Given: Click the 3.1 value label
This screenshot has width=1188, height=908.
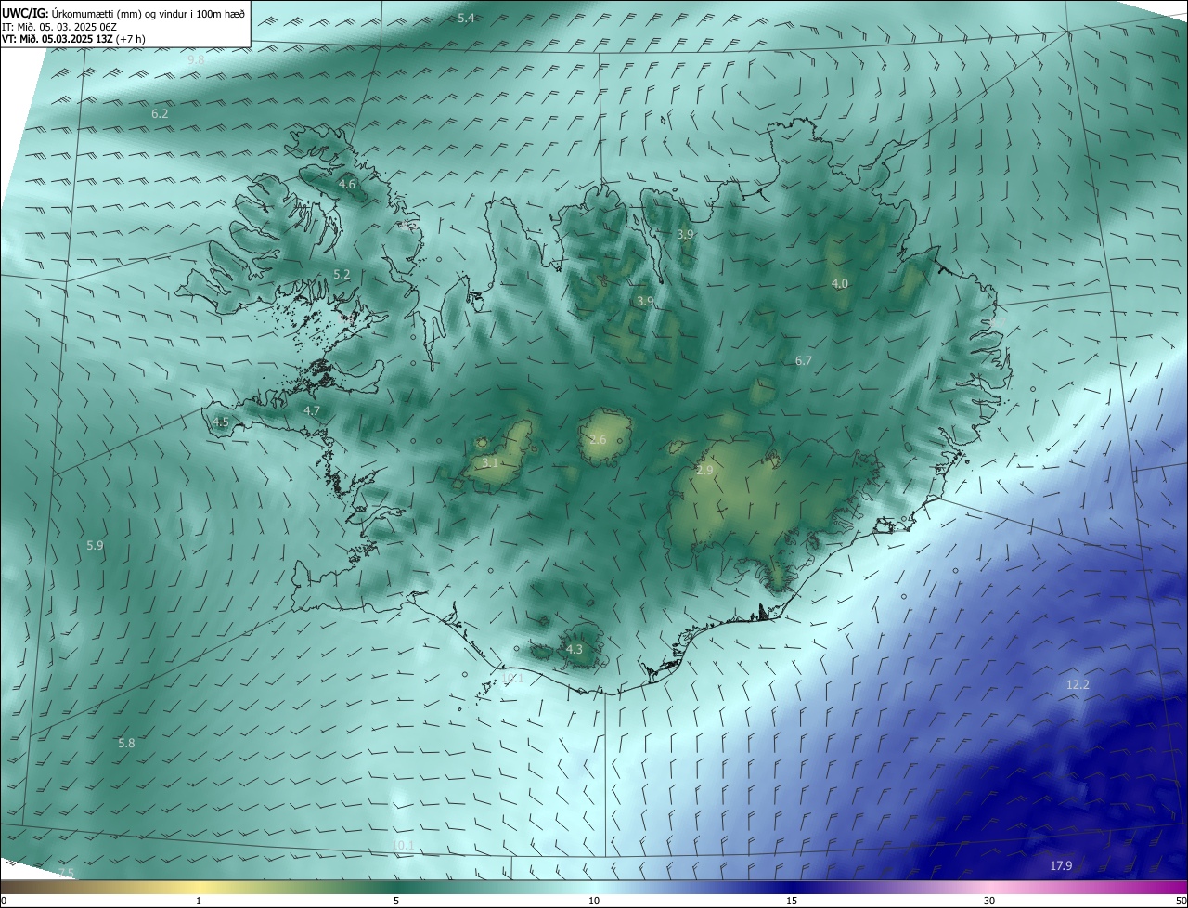Looking at the screenshot, I should (x=491, y=462).
